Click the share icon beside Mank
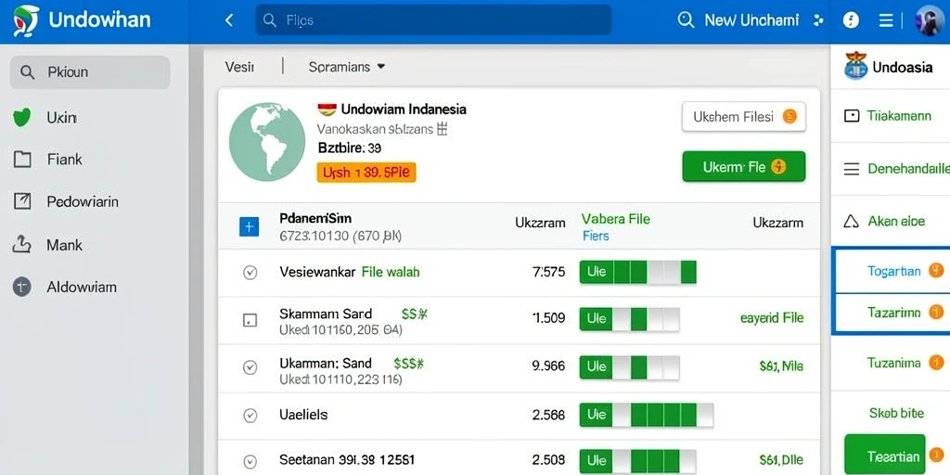This screenshot has width=950, height=475. (22, 245)
